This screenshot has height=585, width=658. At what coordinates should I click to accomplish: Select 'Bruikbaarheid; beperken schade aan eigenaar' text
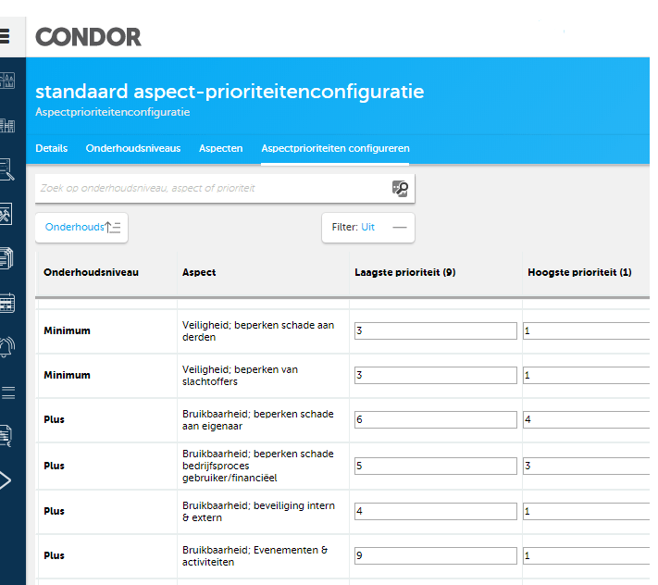(x=257, y=420)
